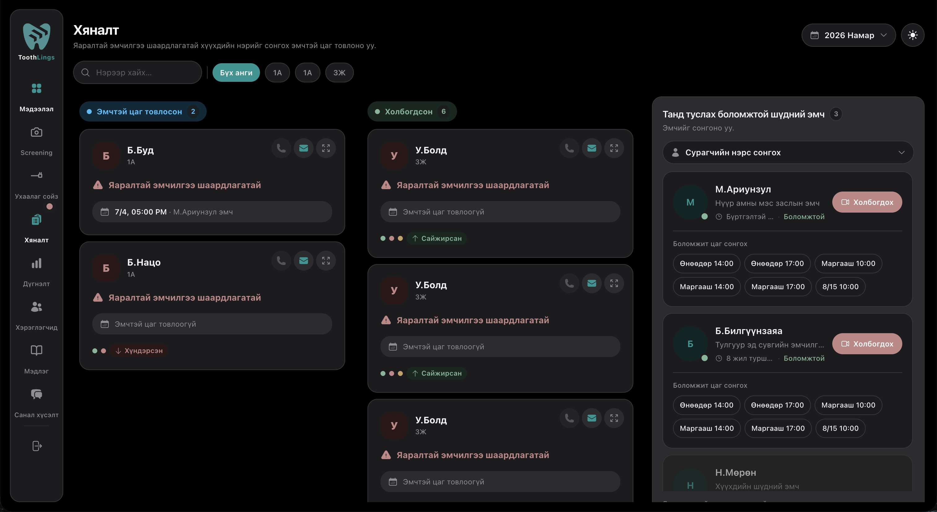The image size is (937, 512).
Task: Click the logout icon in sidebar
Action: pos(37,446)
